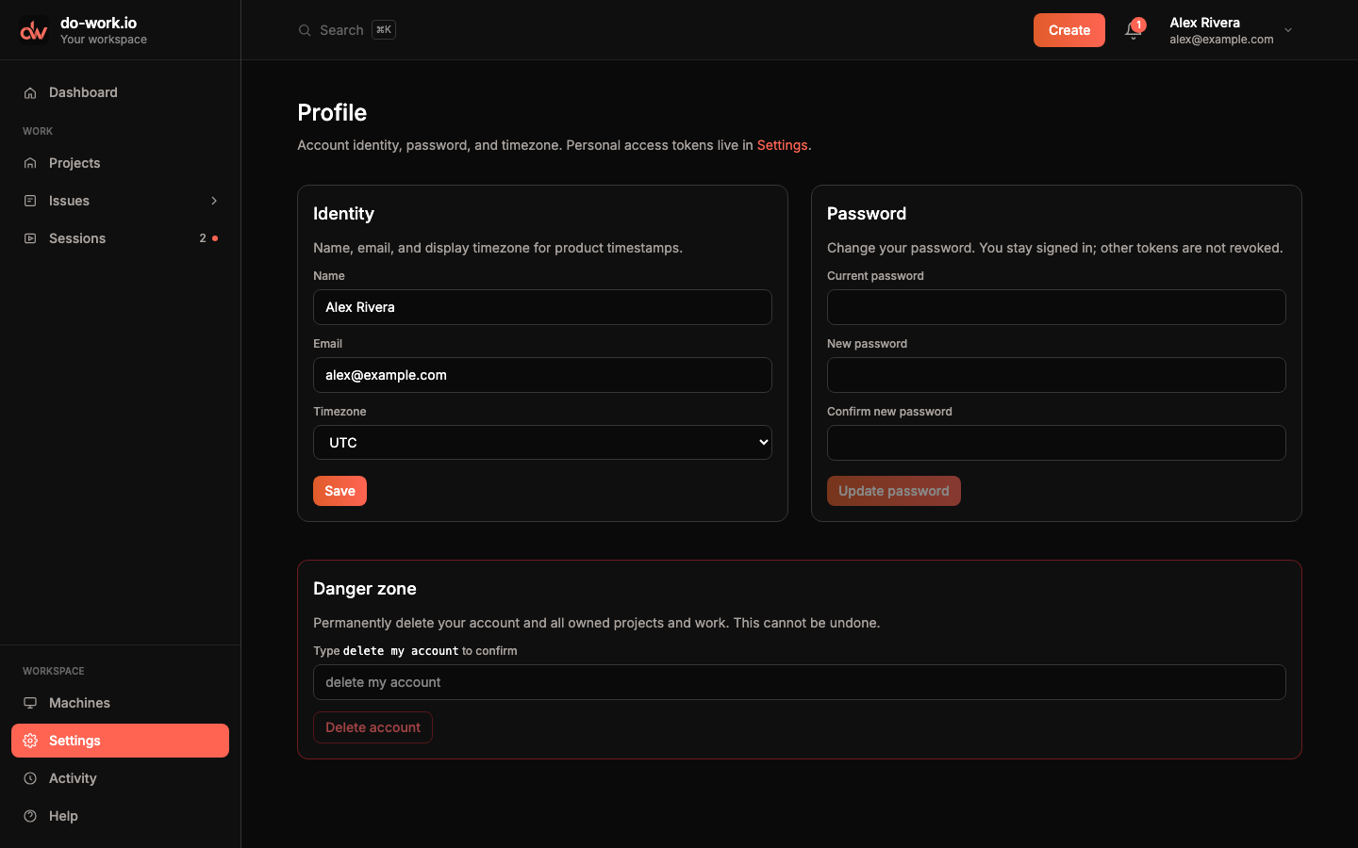Open the Projects page
The image size is (1358, 848).
tap(120, 163)
